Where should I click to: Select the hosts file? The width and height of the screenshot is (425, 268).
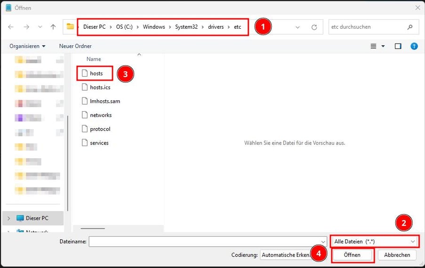tap(96, 73)
